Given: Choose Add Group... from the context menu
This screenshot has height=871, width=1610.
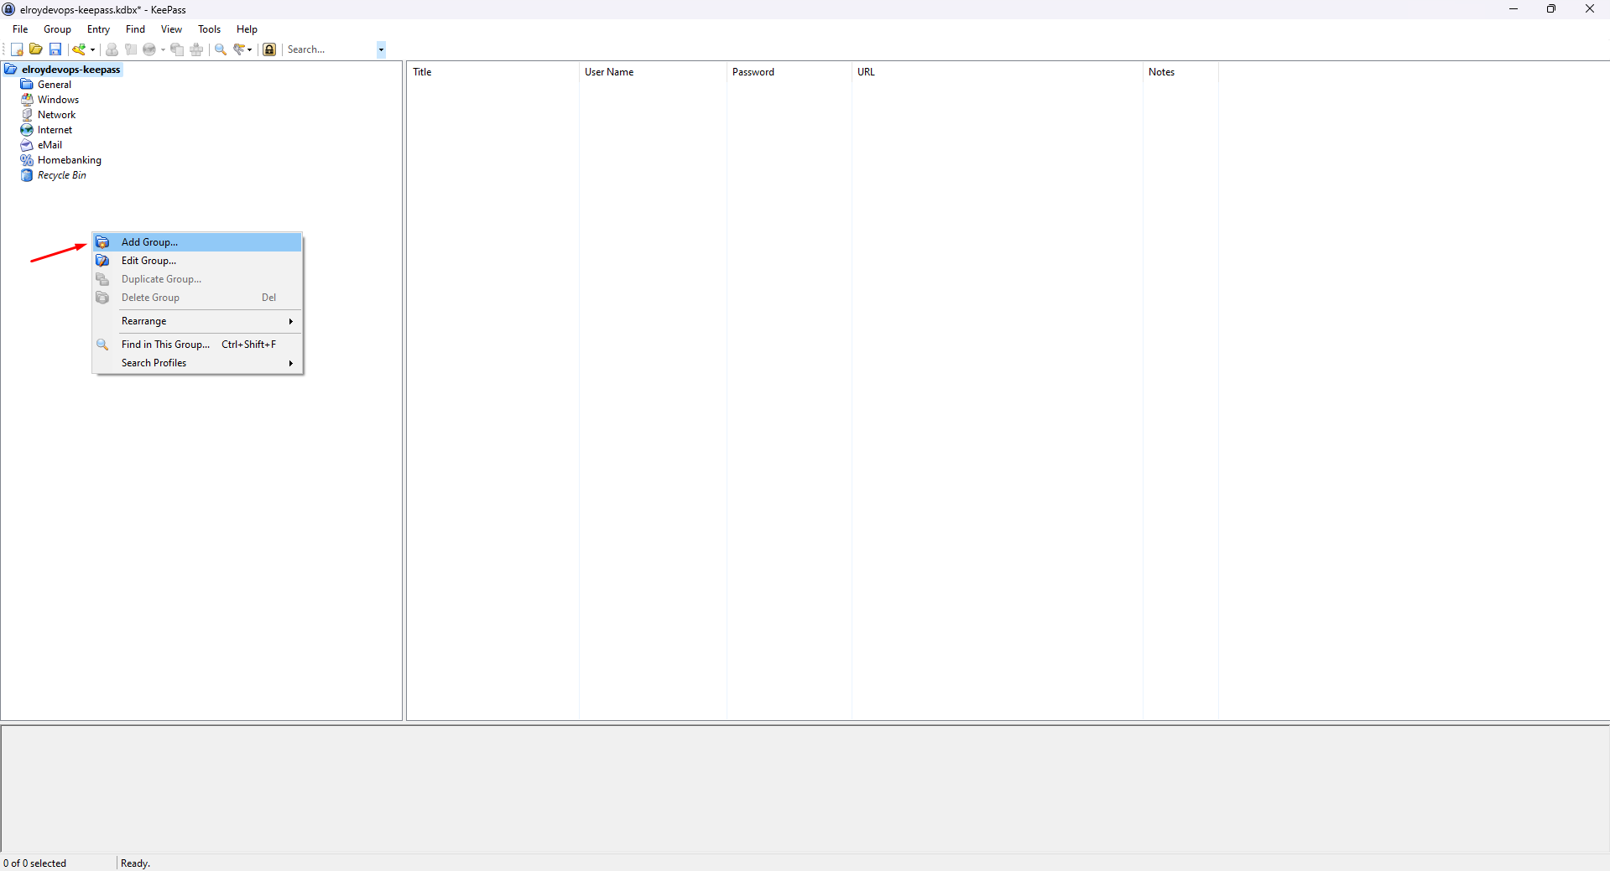Looking at the screenshot, I should pyautogui.click(x=197, y=242).
